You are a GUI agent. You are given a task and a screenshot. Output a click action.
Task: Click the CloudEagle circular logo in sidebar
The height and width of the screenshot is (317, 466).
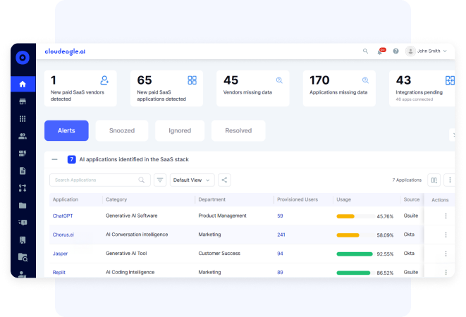[23, 57]
